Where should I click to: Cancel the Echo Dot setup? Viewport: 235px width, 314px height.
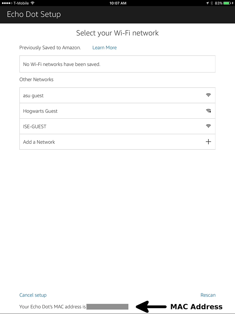coord(33,295)
